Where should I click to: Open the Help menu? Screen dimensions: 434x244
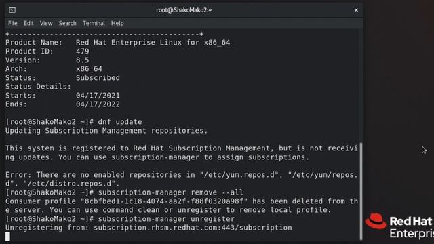click(117, 23)
